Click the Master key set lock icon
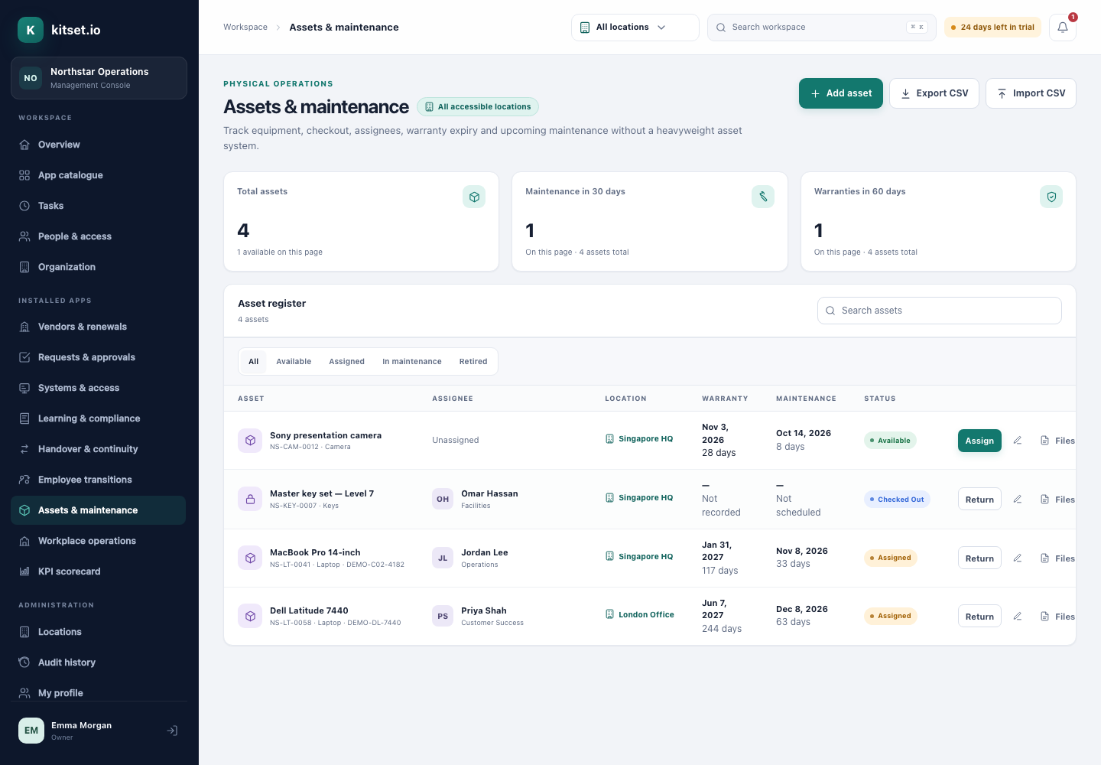Viewport: 1101px width, 765px height. point(250,500)
